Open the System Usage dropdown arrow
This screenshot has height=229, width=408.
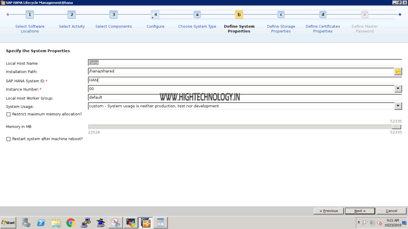point(398,106)
